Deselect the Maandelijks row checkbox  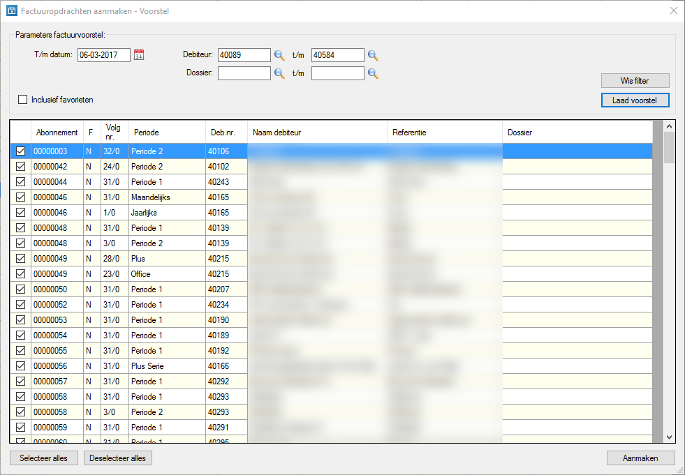(20, 197)
